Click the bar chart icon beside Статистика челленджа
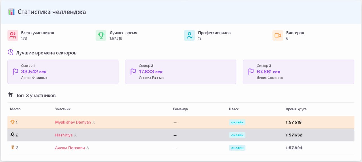Viewport: 362px width, 162px height. point(12,12)
